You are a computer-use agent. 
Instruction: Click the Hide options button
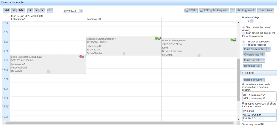[x=266, y=11]
